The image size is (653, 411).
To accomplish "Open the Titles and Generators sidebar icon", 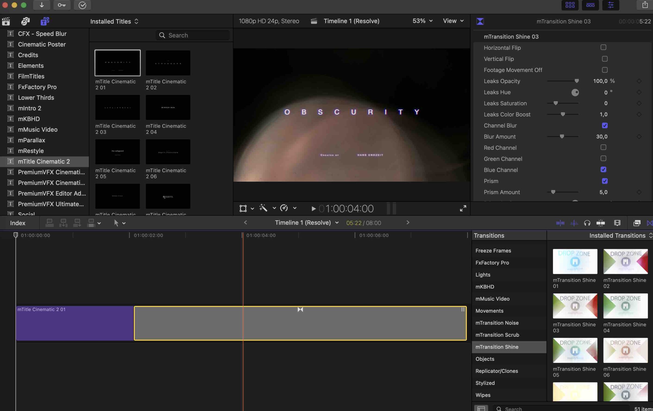I will pyautogui.click(x=45, y=21).
